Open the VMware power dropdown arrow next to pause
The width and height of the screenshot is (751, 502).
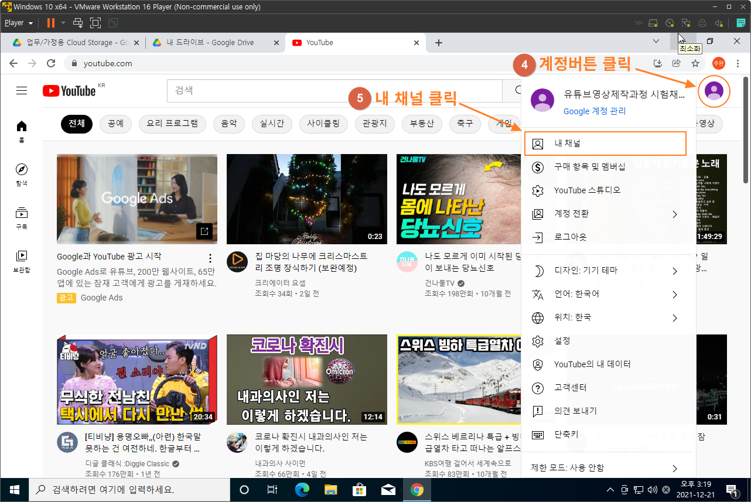coord(63,23)
